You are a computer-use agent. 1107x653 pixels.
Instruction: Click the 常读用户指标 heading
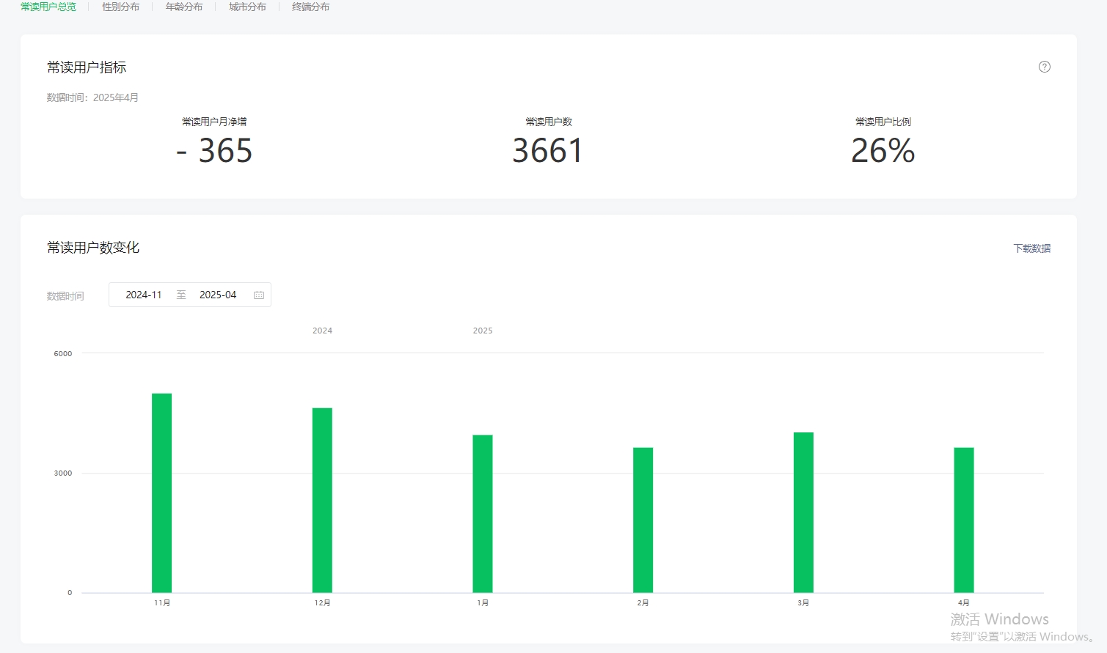[87, 67]
